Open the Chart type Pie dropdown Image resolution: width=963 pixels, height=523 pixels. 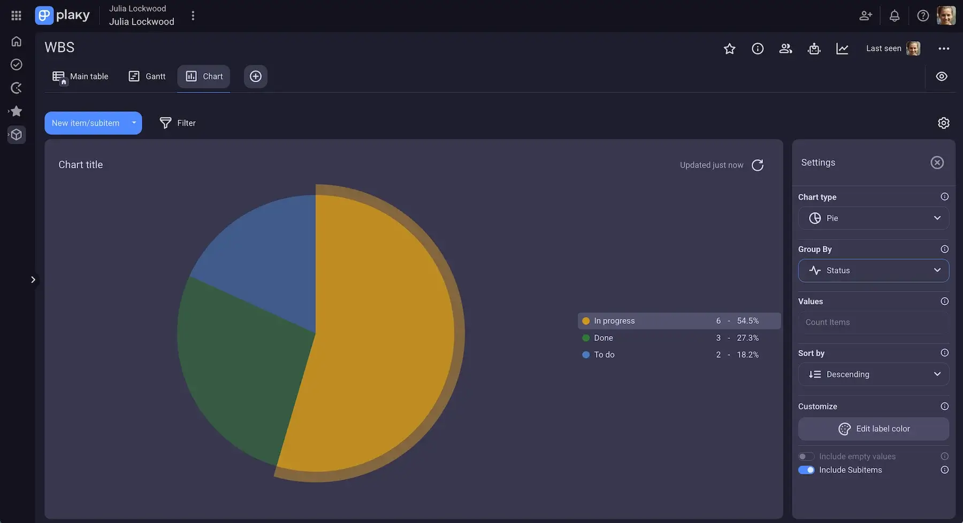click(x=873, y=218)
